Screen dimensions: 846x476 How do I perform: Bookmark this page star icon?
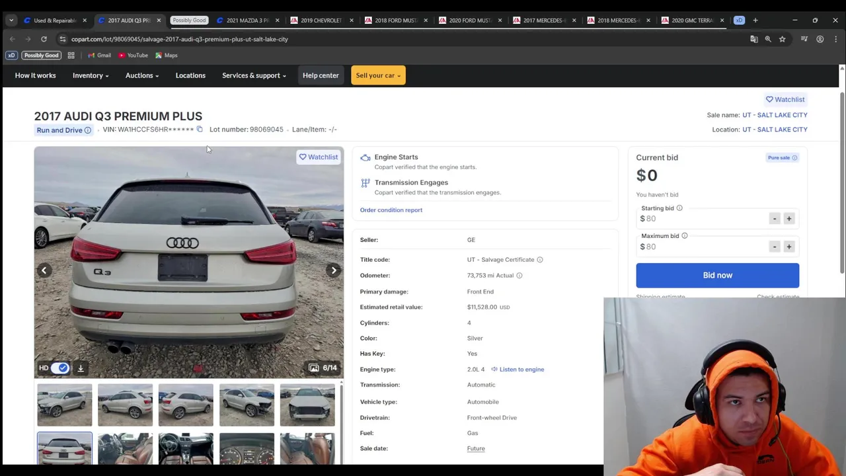782,39
